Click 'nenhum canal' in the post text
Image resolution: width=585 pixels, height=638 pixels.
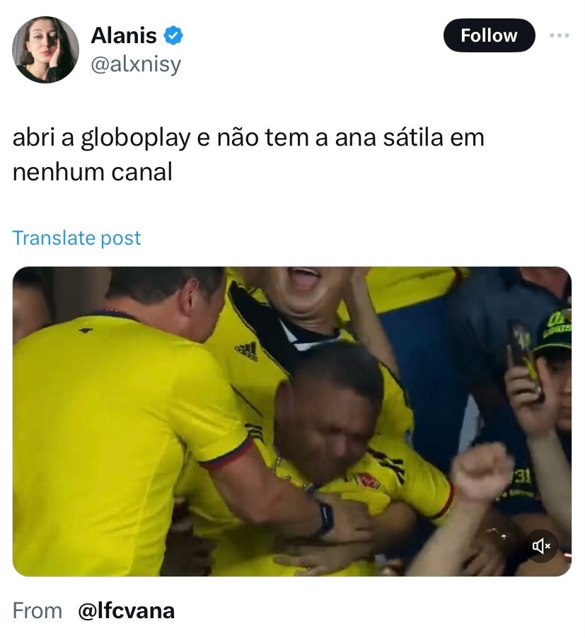click(93, 172)
